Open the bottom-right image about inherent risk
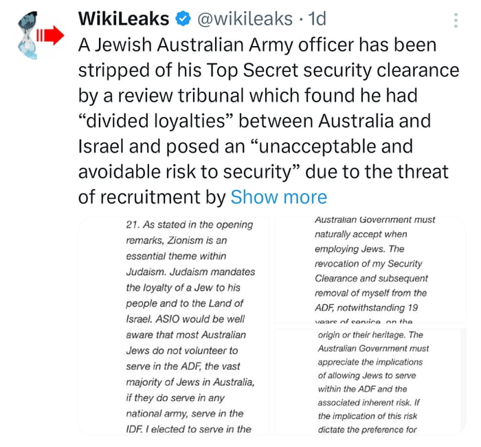This screenshot has width=481, height=447. (x=370, y=382)
